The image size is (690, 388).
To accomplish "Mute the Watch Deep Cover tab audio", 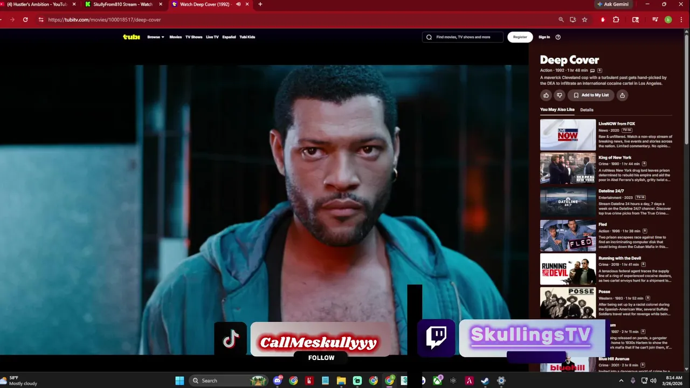I will [x=238, y=4].
